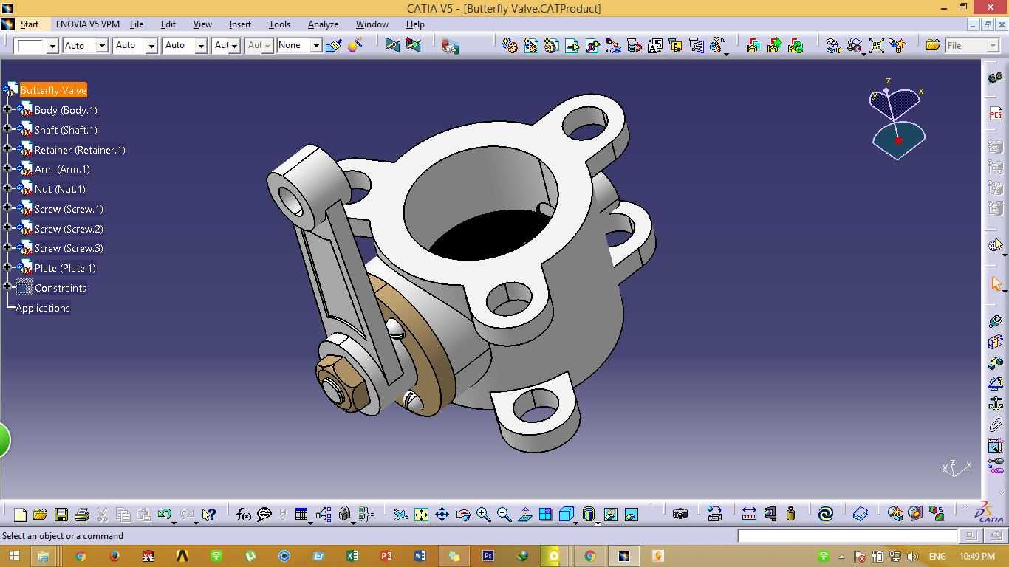The height and width of the screenshot is (567, 1009).
Task: Click the yellow folder icon beside File box
Action: tap(933, 46)
